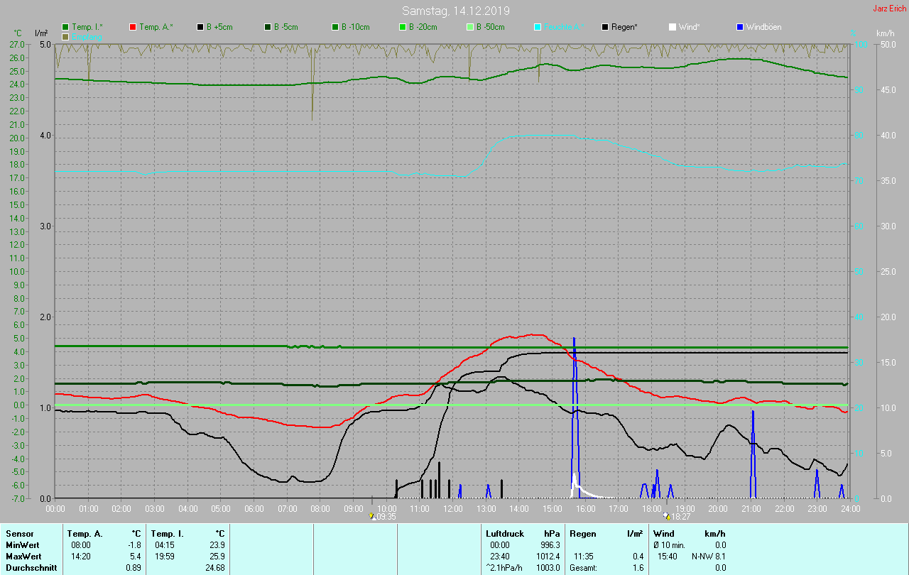The height and width of the screenshot is (575, 909).
Task: Click the green Temp. I. legend swatch
Action: 65,27
